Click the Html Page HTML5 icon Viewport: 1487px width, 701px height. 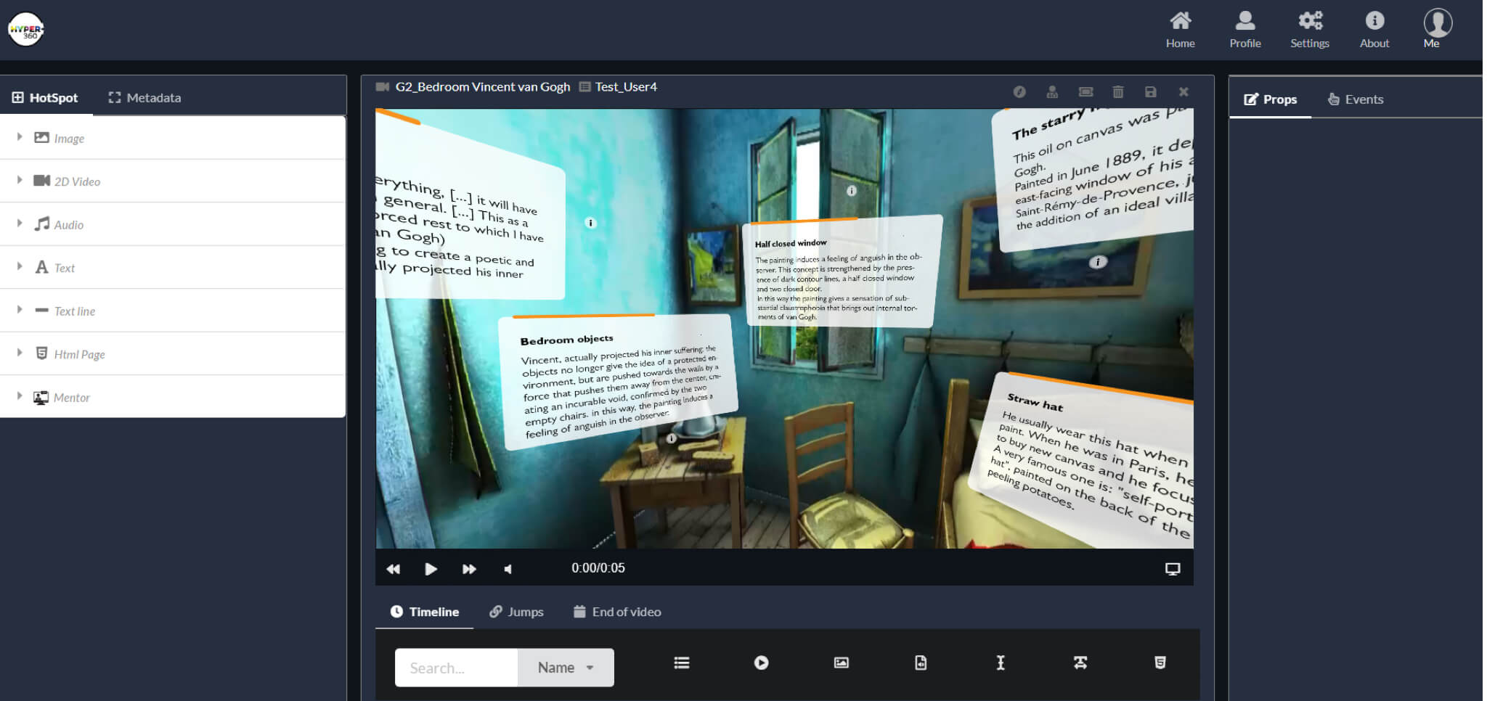click(x=42, y=353)
